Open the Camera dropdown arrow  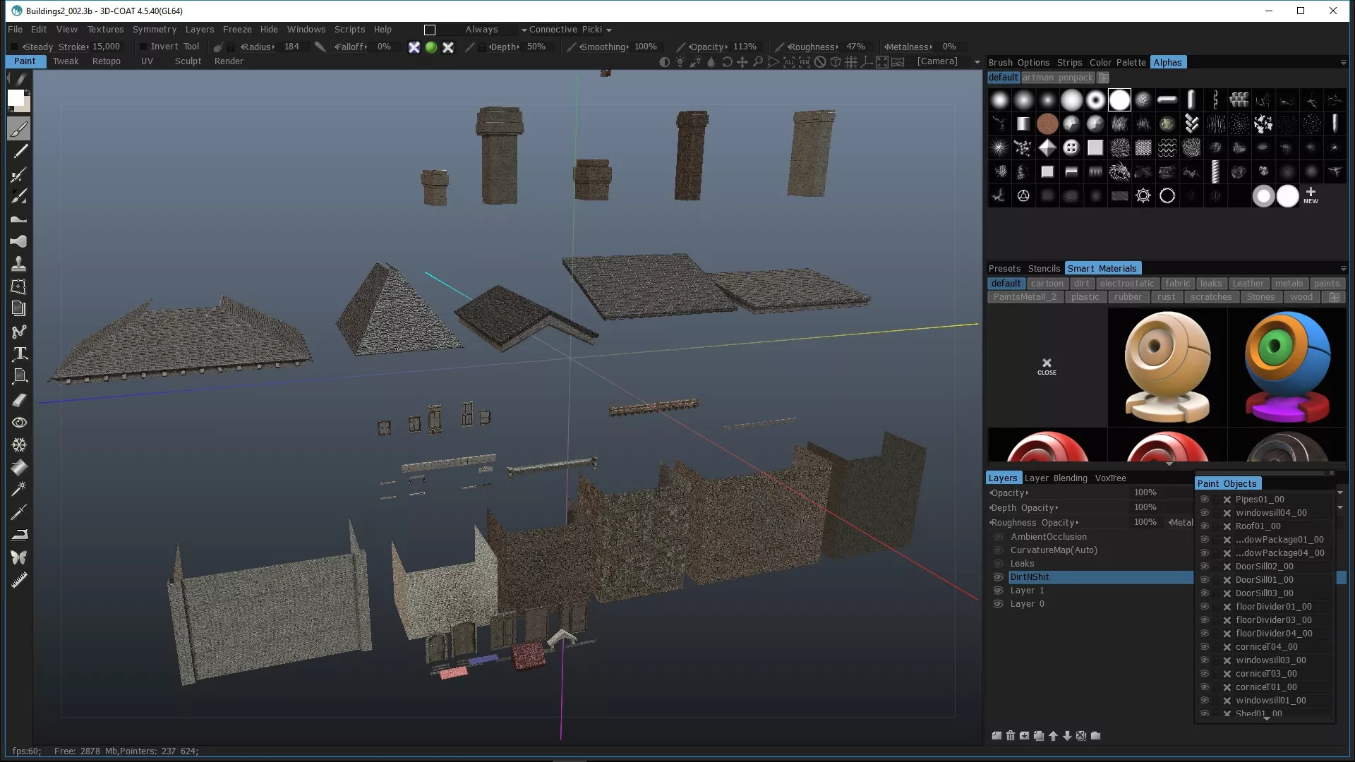point(977,62)
